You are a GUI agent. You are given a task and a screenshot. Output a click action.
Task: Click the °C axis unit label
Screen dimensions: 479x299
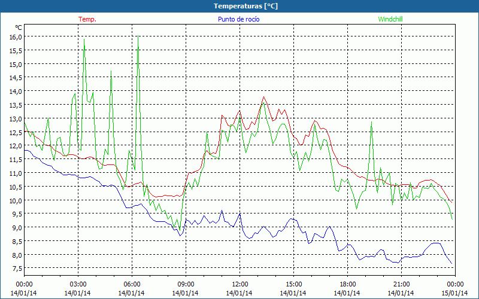19,28
